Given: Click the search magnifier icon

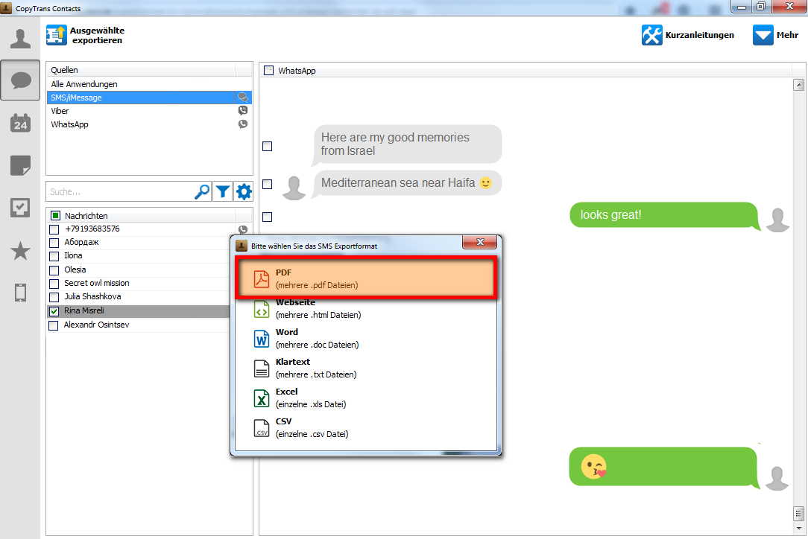Looking at the screenshot, I should (x=202, y=191).
